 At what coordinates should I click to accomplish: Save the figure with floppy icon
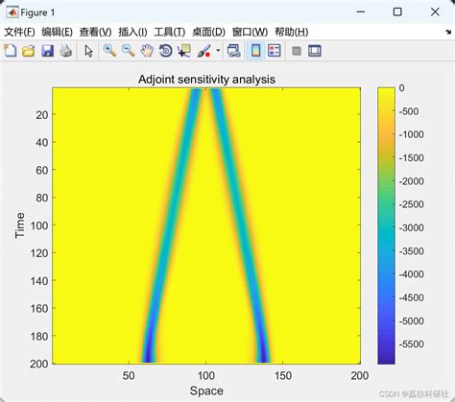point(47,51)
